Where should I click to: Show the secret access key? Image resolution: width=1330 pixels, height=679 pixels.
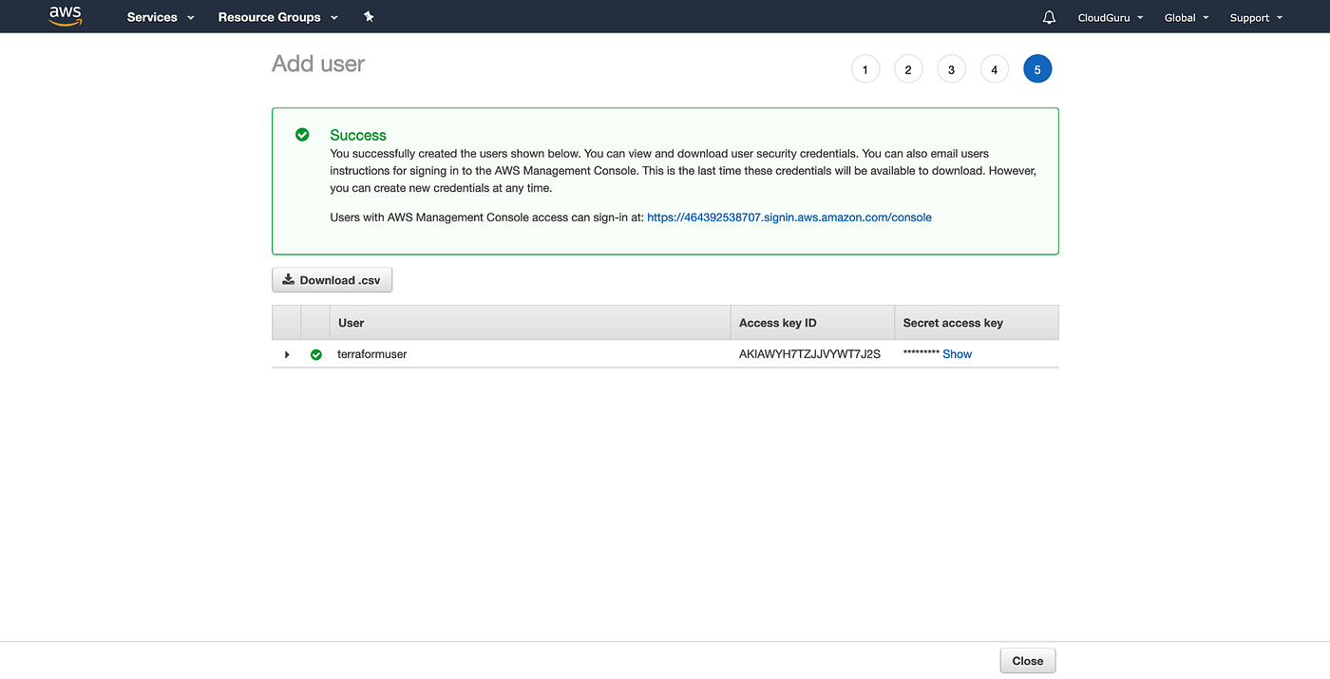coord(957,353)
